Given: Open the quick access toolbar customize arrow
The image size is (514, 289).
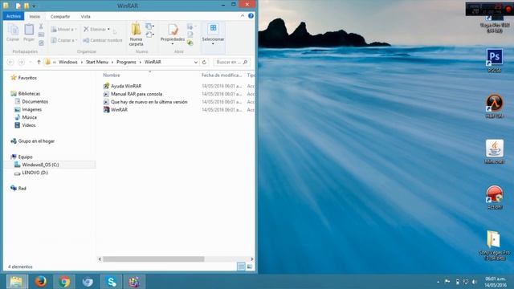Looking at the screenshot, I should pyautogui.click(x=34, y=6).
